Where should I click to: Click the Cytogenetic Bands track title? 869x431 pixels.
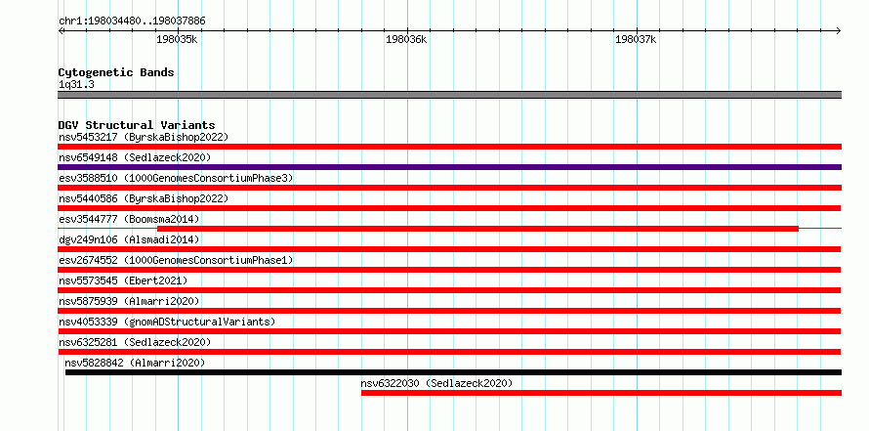[x=116, y=72]
